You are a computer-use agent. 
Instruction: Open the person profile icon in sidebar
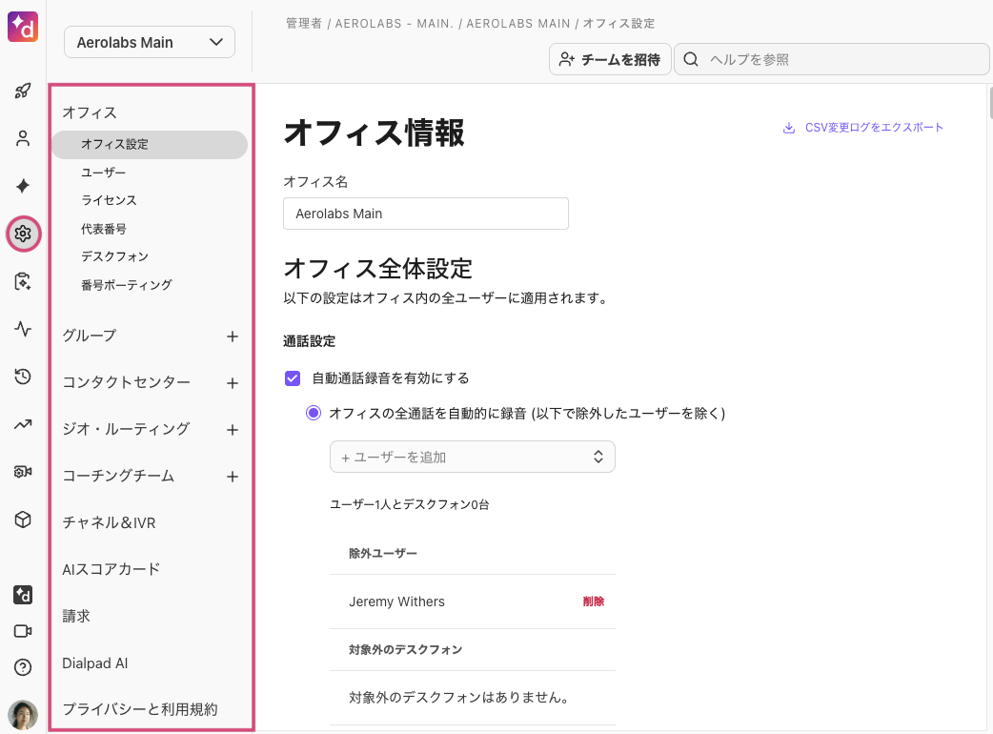click(23, 139)
